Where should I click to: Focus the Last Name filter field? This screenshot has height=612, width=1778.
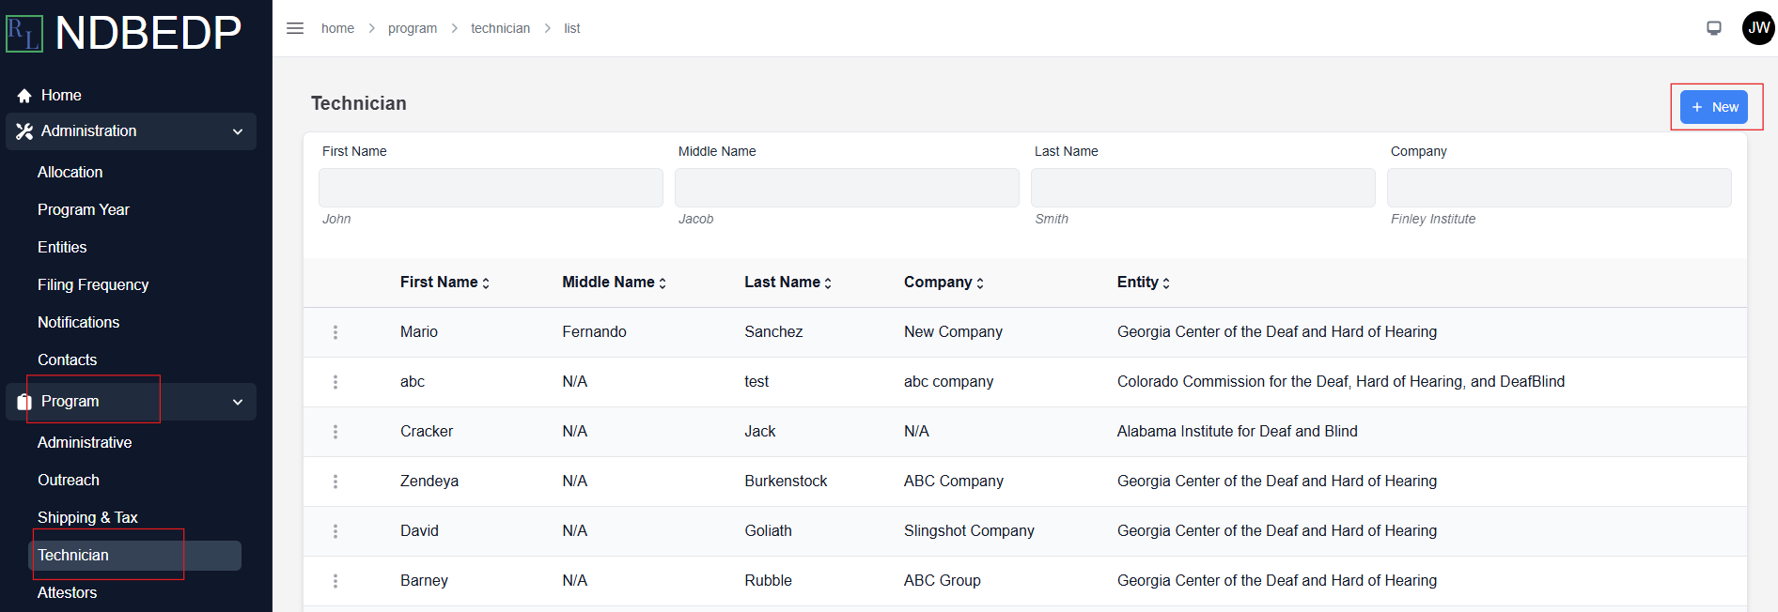tap(1203, 188)
